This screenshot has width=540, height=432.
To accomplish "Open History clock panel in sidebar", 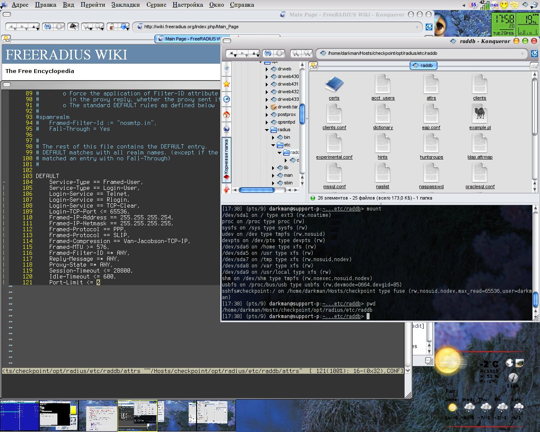I will (x=227, y=99).
